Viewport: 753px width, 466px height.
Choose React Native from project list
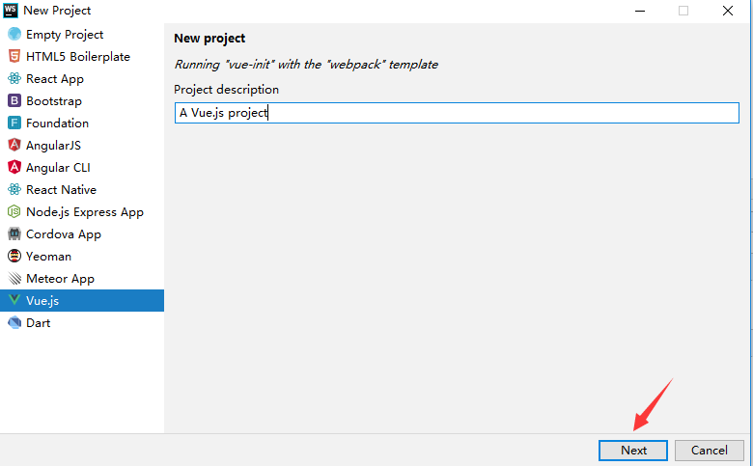click(61, 190)
